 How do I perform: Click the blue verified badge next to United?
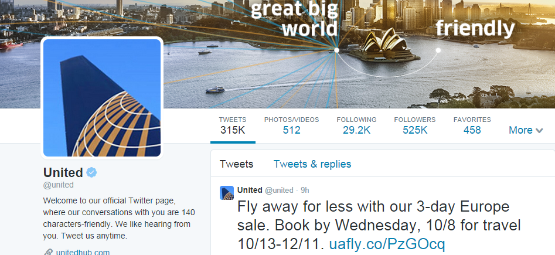[91, 172]
